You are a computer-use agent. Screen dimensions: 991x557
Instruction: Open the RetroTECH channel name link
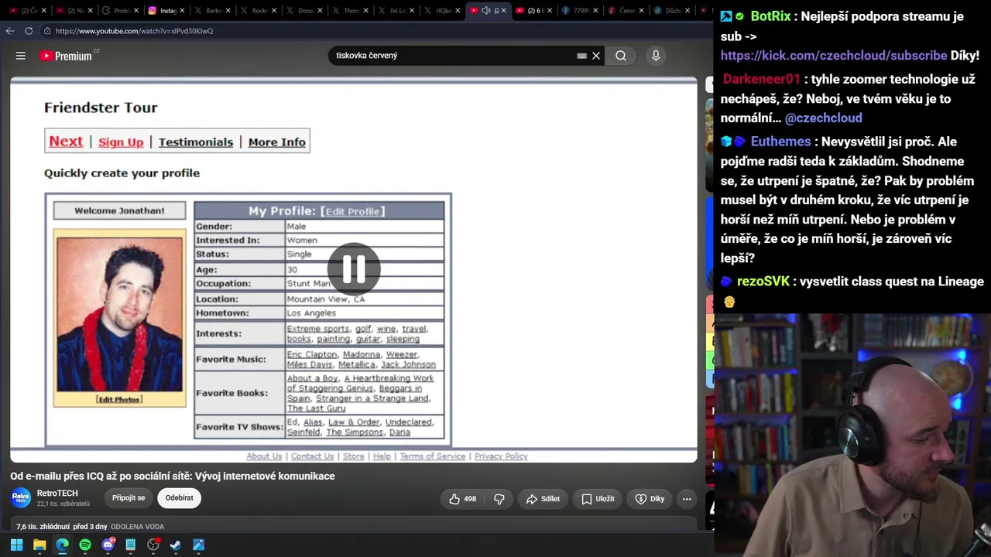pos(57,494)
